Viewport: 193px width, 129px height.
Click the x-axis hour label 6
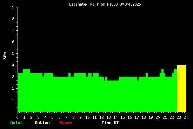(59, 117)
